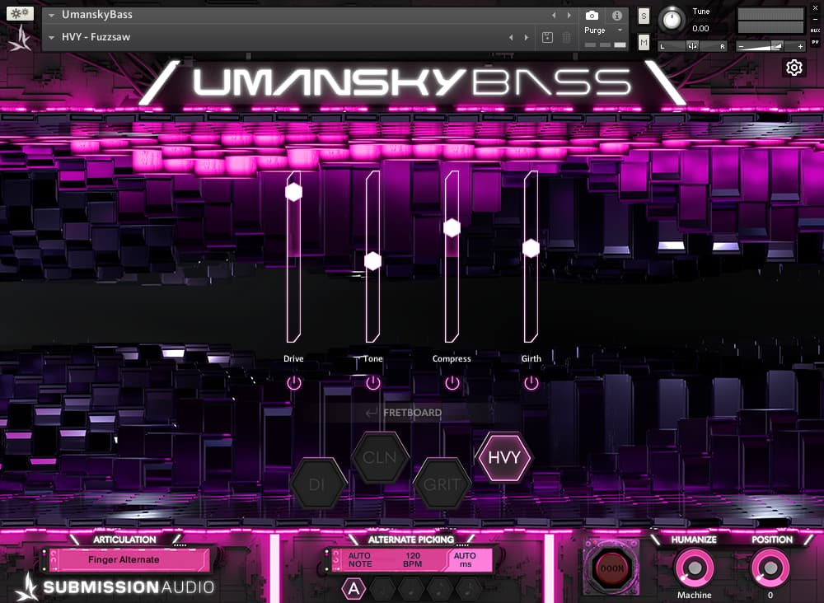Image resolution: width=824 pixels, height=603 pixels.
Task: Select the DI channel icon
Action: (x=319, y=486)
